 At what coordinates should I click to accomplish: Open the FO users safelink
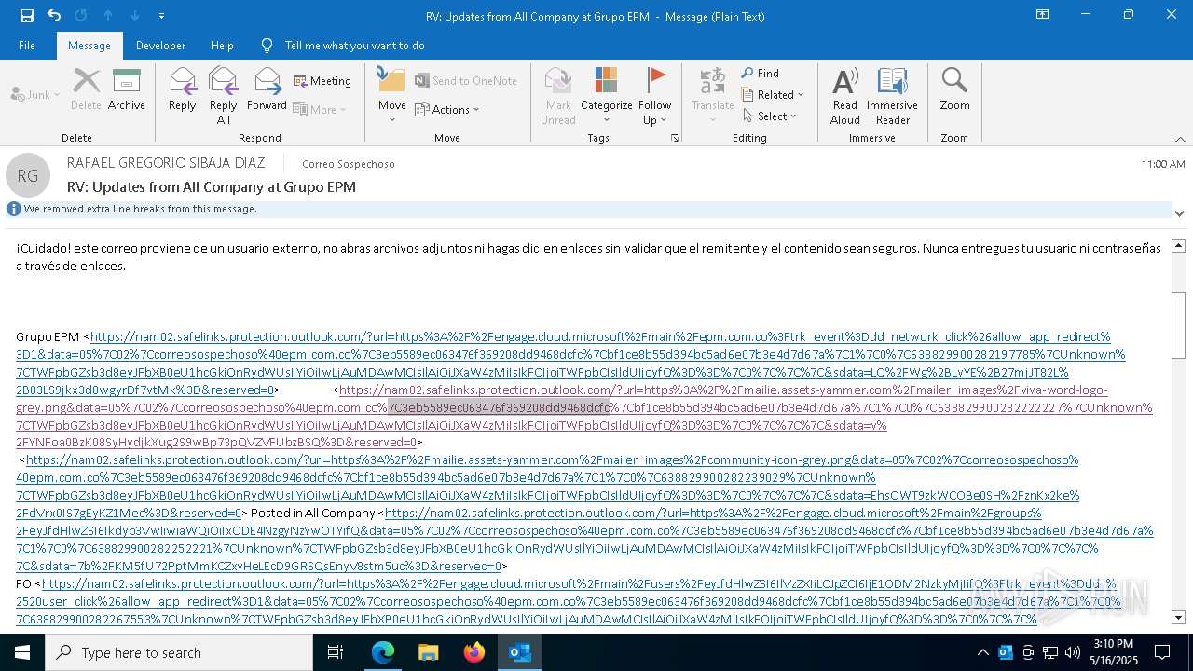coord(567,602)
